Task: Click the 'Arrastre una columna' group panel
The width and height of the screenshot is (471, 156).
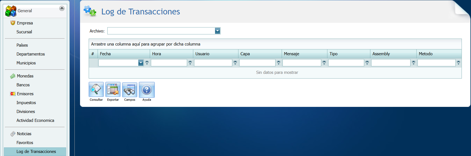Action: [275, 44]
